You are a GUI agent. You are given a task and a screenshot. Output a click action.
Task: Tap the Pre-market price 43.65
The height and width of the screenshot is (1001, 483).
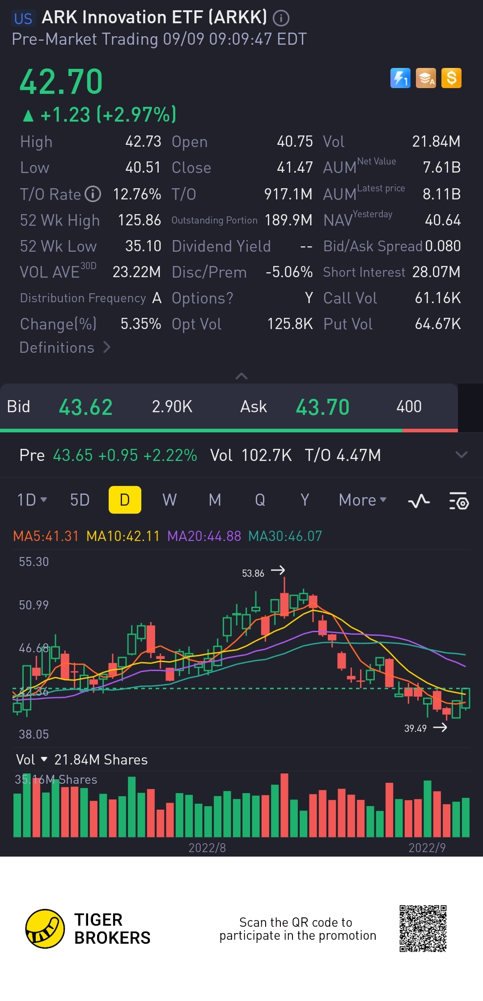coord(73,455)
